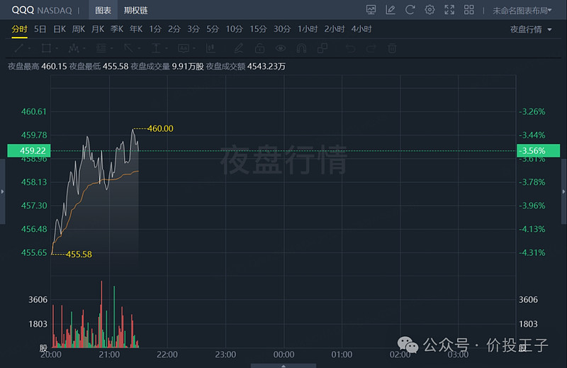Expand the rectangle tool options arrow
The height and width of the screenshot is (368, 567).
57,48
